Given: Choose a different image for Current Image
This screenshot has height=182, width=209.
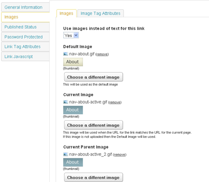Looking at the screenshot, I should (93, 125).
